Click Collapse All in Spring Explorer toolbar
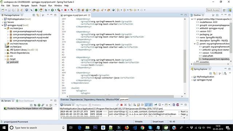233x131 pixels. pyautogui.click(x=210, y=74)
